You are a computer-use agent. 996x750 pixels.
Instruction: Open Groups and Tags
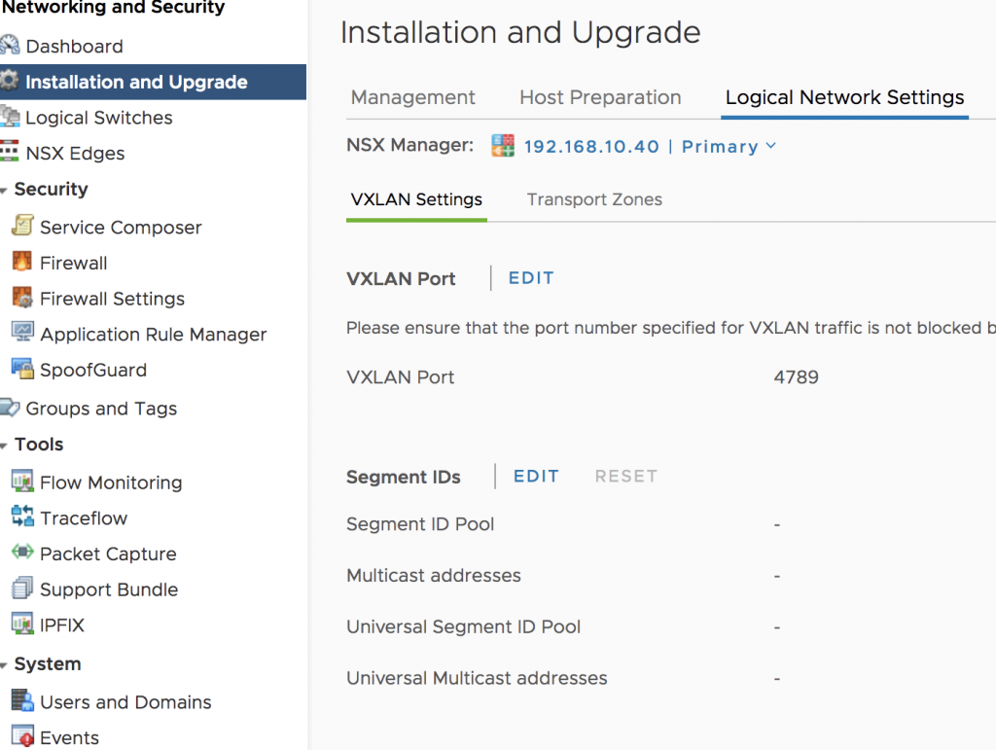pyautogui.click(x=101, y=409)
